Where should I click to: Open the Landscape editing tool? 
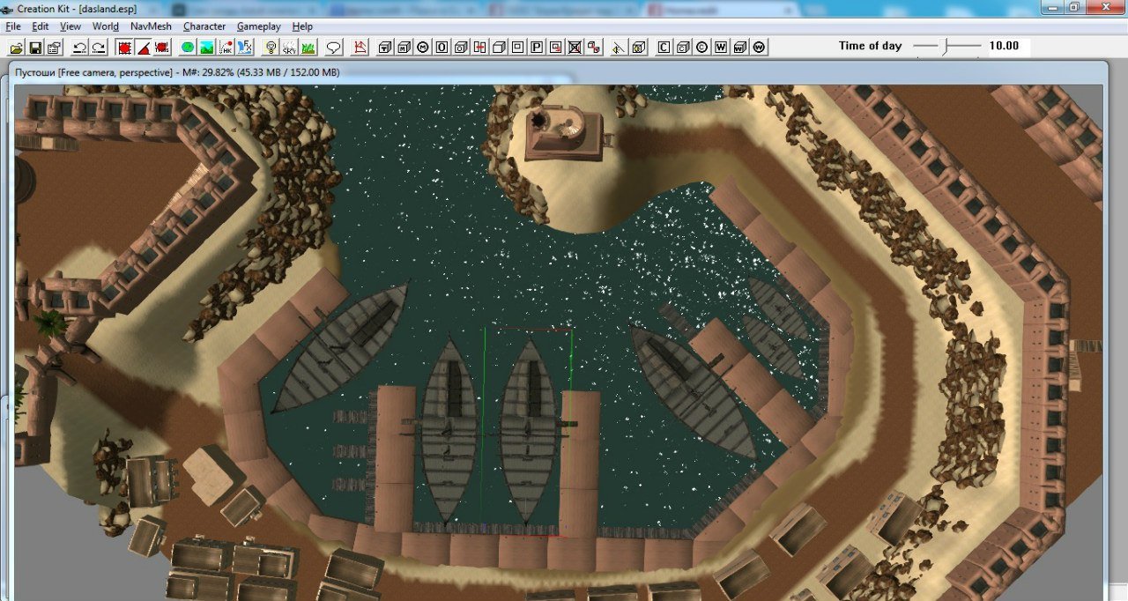(188, 47)
